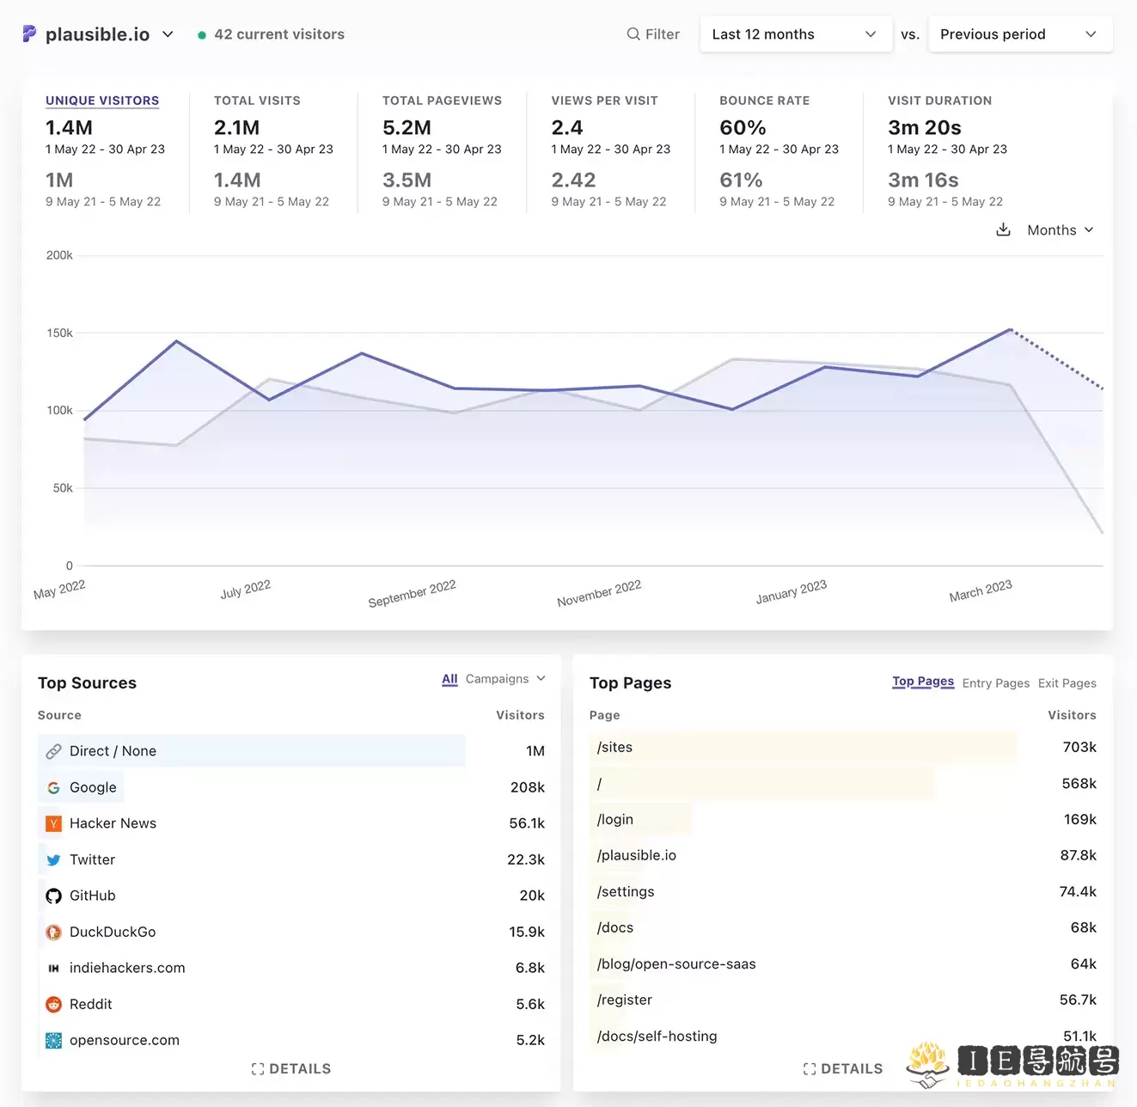Select the Views Per Visit metric
Screen dimensions: 1137x1107
604,101
